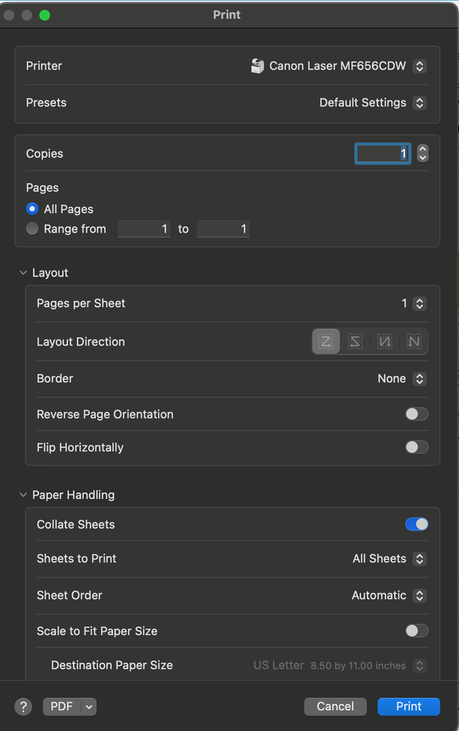The image size is (459, 731).
Task: Click the printer icon beside Canon Laser MF656CDW
Action: click(257, 65)
